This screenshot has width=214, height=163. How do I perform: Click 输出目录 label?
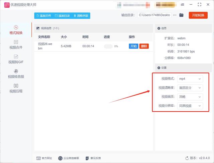pos(128,15)
